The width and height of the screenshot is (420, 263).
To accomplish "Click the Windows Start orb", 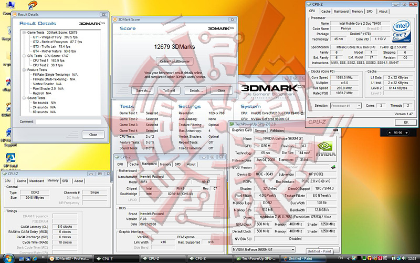I will coord(8,258).
